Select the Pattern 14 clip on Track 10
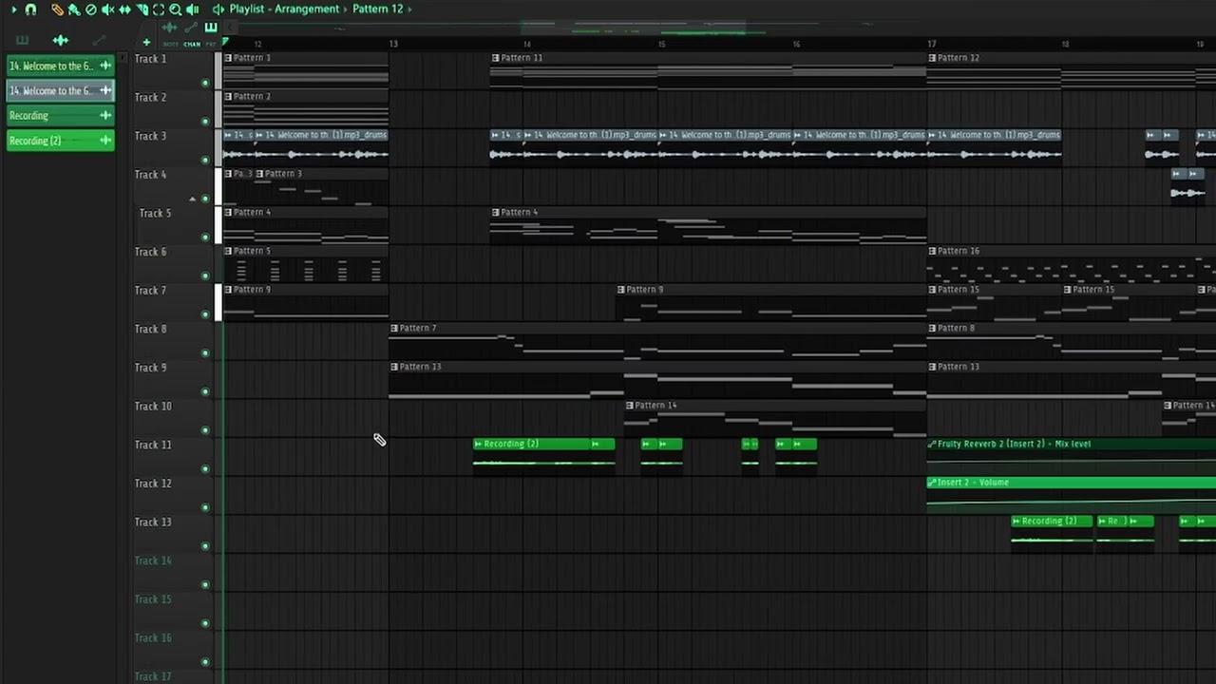Viewport: 1216px width, 684px height. (x=775, y=419)
